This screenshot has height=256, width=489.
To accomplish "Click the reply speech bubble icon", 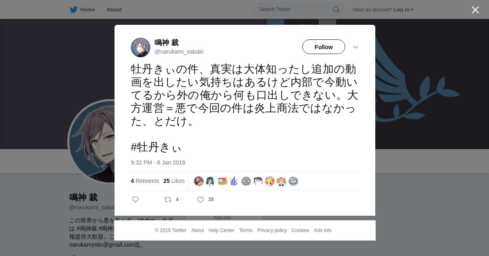I will click(x=135, y=200).
